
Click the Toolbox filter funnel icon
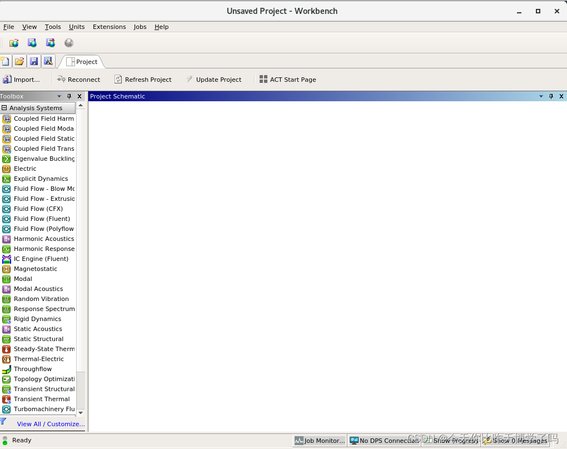click(3, 422)
